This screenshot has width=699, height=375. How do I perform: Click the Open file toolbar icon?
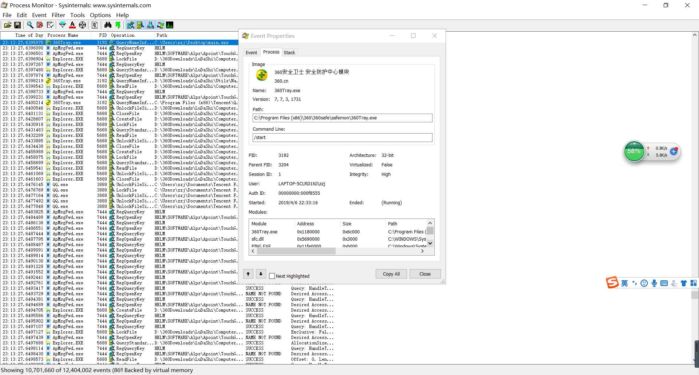point(8,25)
